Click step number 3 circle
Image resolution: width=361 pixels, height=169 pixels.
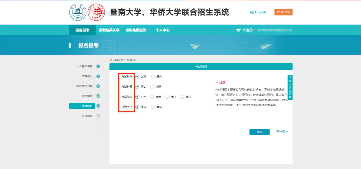pyautogui.click(x=98, y=86)
